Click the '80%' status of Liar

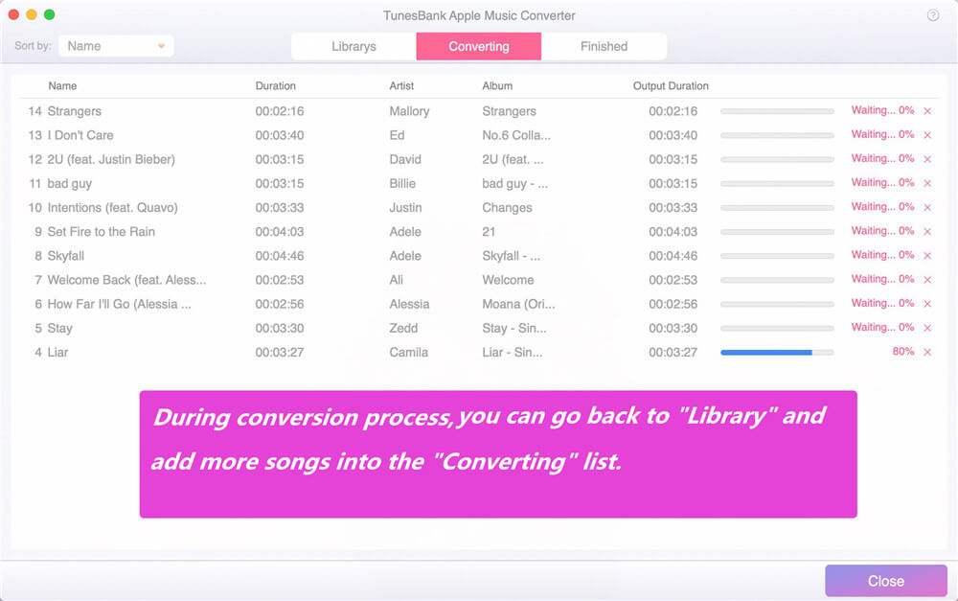pyautogui.click(x=903, y=352)
